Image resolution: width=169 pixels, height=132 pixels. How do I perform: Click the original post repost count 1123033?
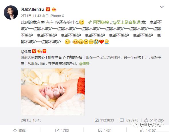[104, 120]
